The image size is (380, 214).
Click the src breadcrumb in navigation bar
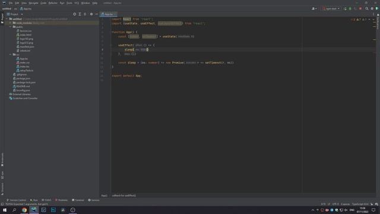15,9
